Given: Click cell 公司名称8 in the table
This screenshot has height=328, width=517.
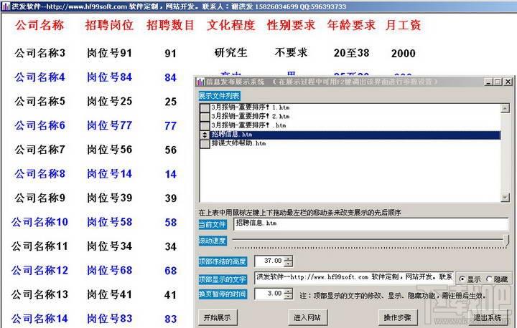Looking at the screenshot, I should coord(40,174).
